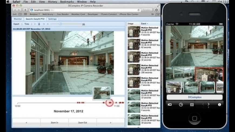Click the playback speed slider

(61, 24)
